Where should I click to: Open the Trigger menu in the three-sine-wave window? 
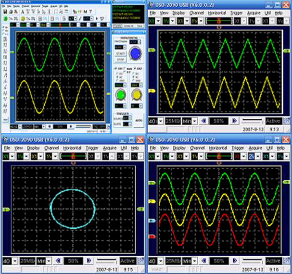click(x=238, y=148)
